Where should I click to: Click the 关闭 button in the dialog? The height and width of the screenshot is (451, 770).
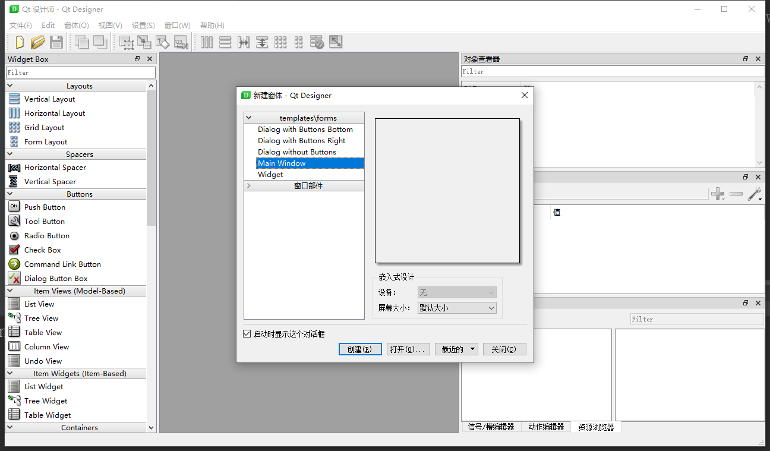[504, 349]
